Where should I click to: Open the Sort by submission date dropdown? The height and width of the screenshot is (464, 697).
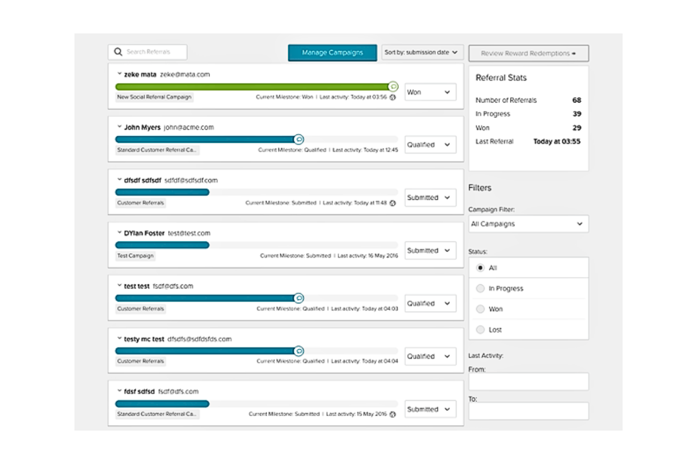tap(422, 52)
